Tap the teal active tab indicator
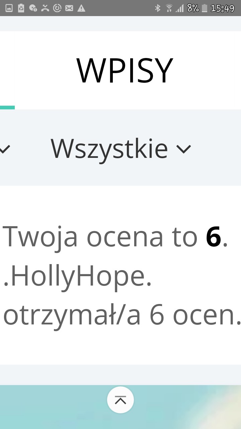The width and height of the screenshot is (241, 429). click(7, 107)
